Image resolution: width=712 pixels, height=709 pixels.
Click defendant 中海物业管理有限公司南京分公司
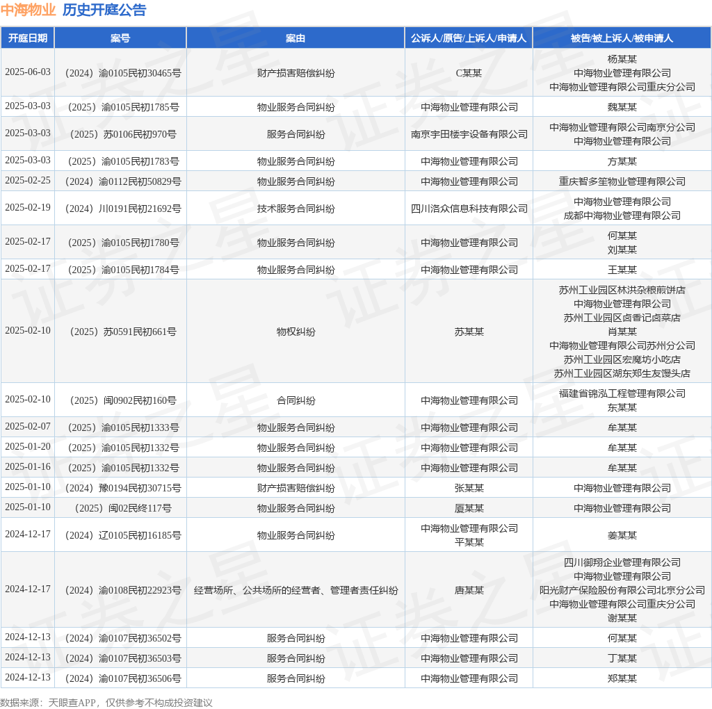point(622,127)
